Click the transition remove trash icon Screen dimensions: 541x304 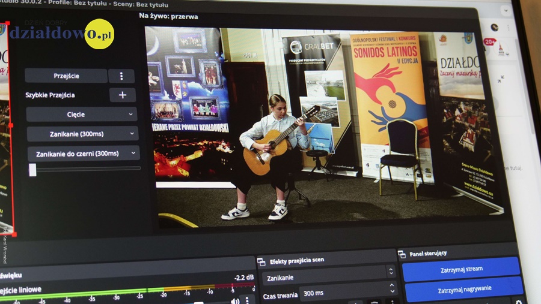(374, 302)
